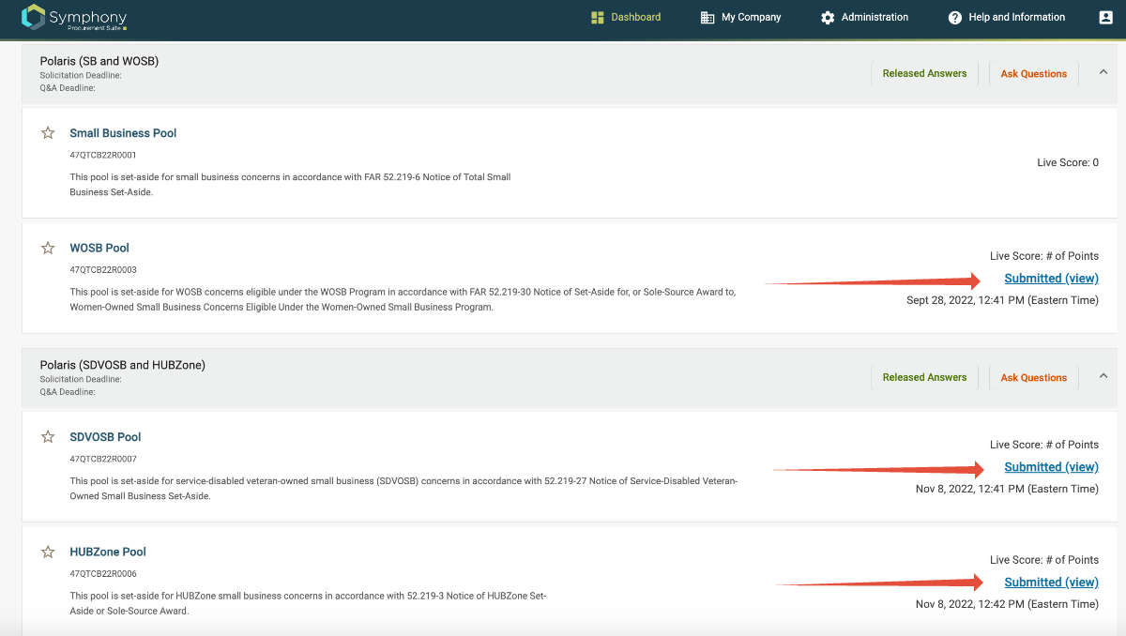Click Ask Questions for Polaris (SDVOSB and HUBZone)
The image size is (1126, 636).
[x=1033, y=377]
